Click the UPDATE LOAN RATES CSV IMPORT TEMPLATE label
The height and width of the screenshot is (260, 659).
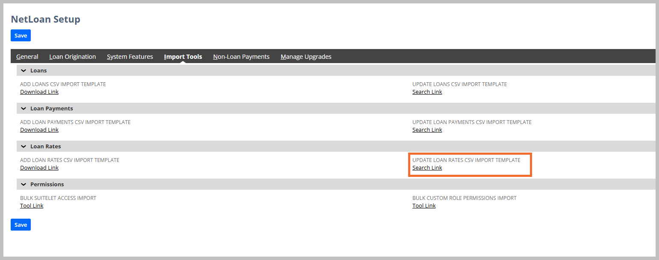click(x=466, y=160)
